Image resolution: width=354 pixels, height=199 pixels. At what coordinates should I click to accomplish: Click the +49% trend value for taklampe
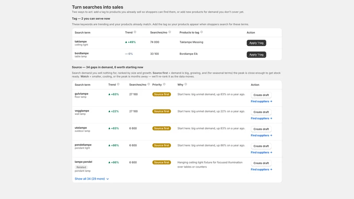click(x=130, y=42)
